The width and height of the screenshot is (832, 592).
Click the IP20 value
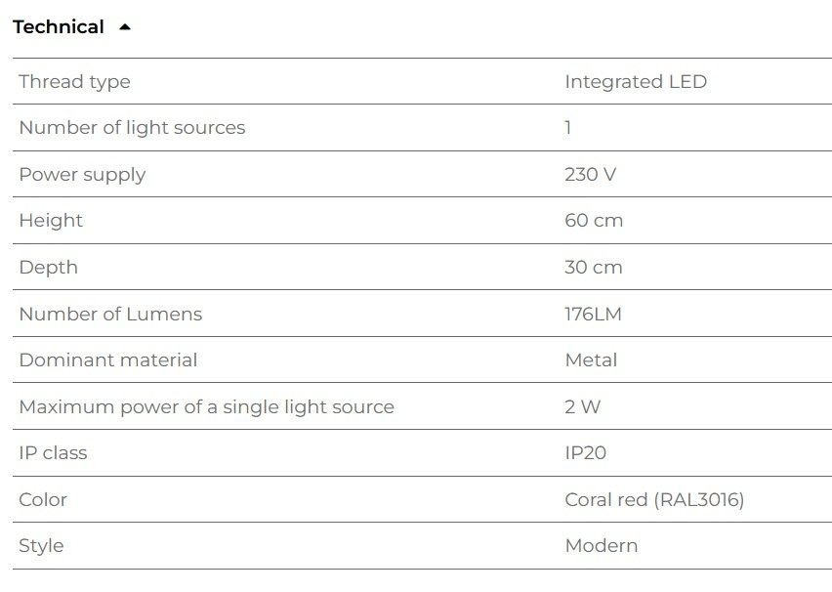tap(586, 453)
